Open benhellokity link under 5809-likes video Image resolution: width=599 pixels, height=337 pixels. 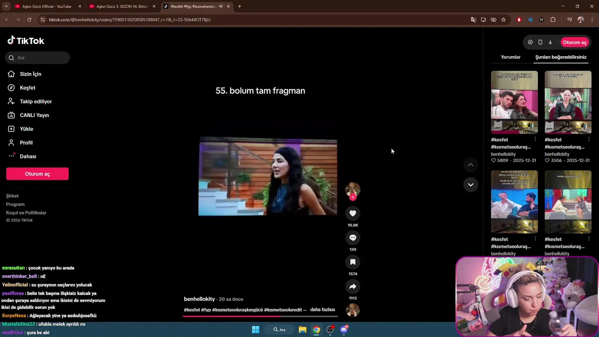(x=504, y=154)
